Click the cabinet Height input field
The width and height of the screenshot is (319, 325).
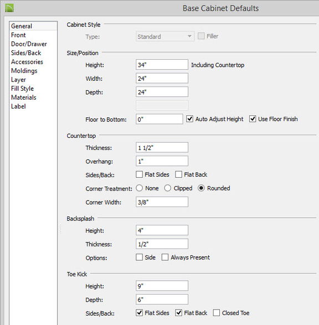(162, 65)
